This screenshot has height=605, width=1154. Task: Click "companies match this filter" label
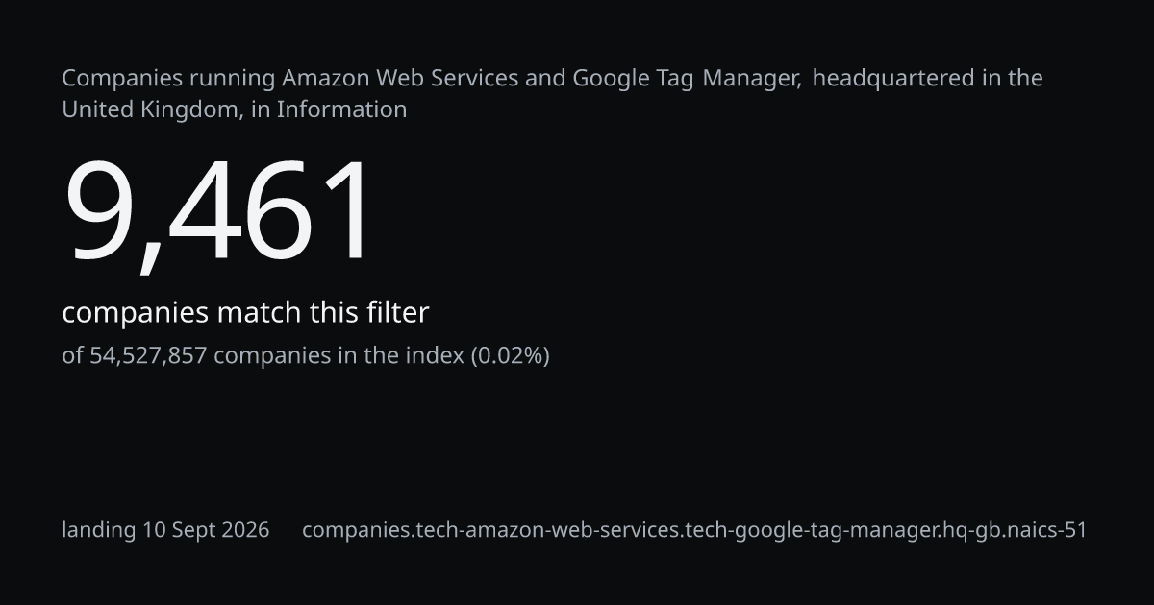point(245,313)
